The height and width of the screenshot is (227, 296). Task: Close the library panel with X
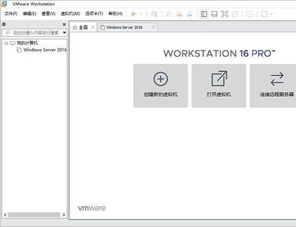point(64,25)
